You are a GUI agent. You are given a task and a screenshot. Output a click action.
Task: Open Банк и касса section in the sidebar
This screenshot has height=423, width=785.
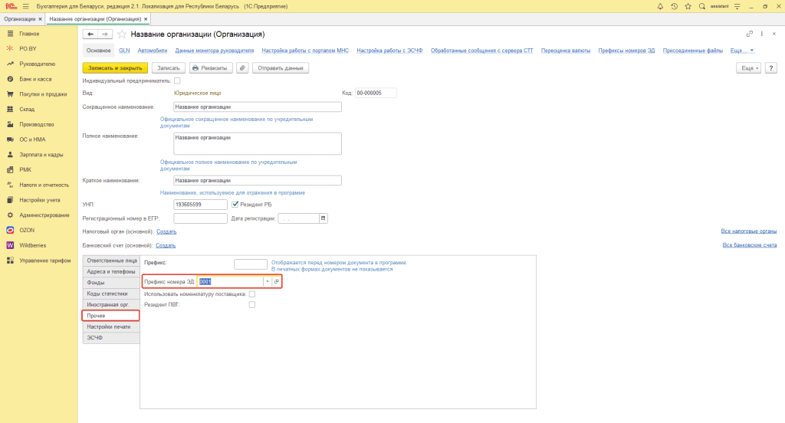(35, 79)
